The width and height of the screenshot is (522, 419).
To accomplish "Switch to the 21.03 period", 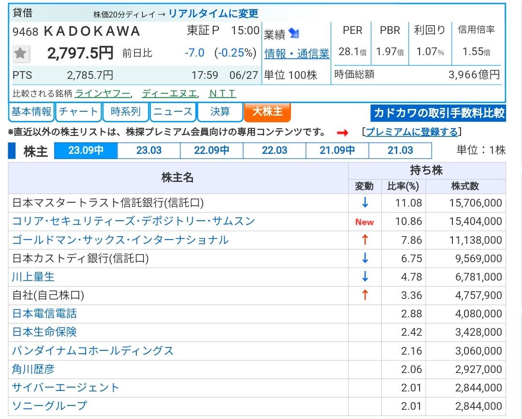I will [401, 150].
